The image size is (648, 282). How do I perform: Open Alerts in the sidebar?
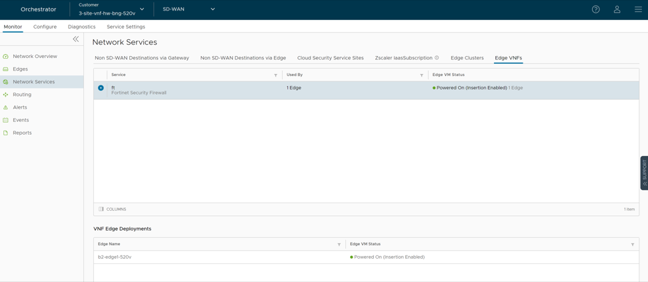click(20, 107)
